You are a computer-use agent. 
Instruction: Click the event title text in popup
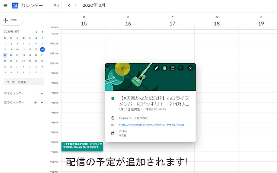click(154, 101)
